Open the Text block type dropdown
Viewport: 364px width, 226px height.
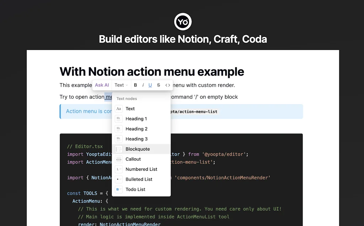click(x=121, y=85)
